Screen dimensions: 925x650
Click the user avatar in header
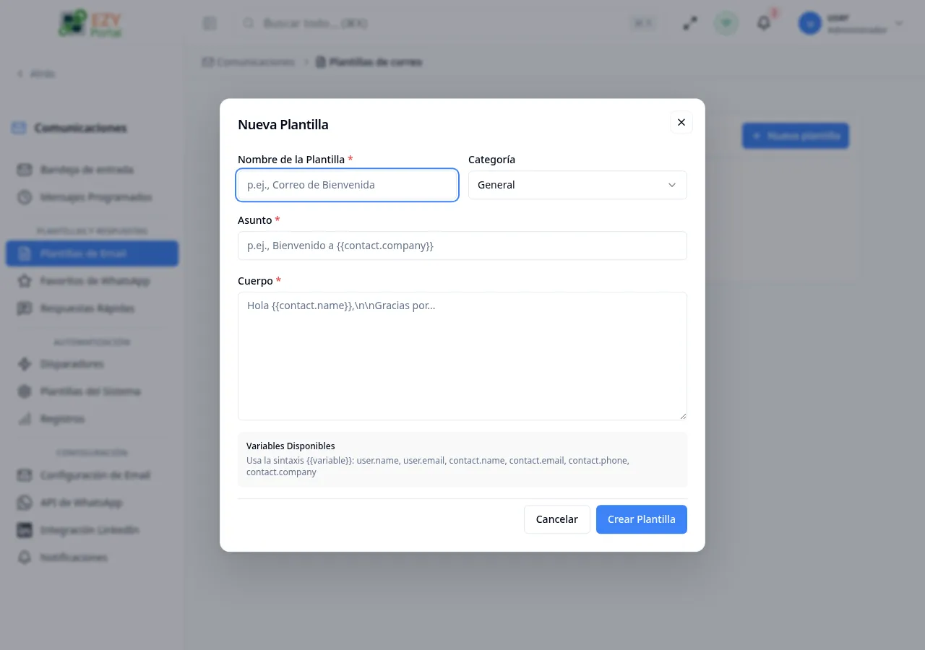coord(810,24)
